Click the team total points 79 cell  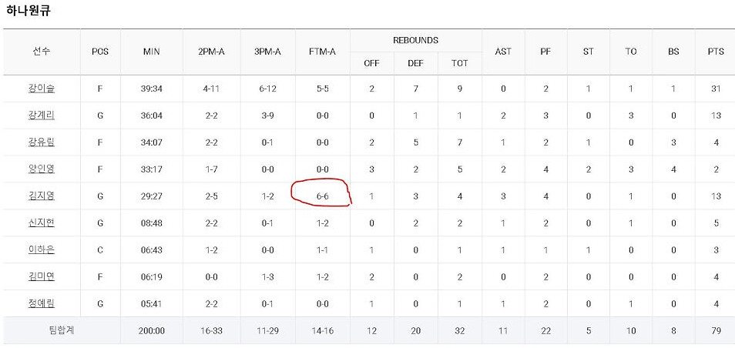pyautogui.click(x=716, y=330)
